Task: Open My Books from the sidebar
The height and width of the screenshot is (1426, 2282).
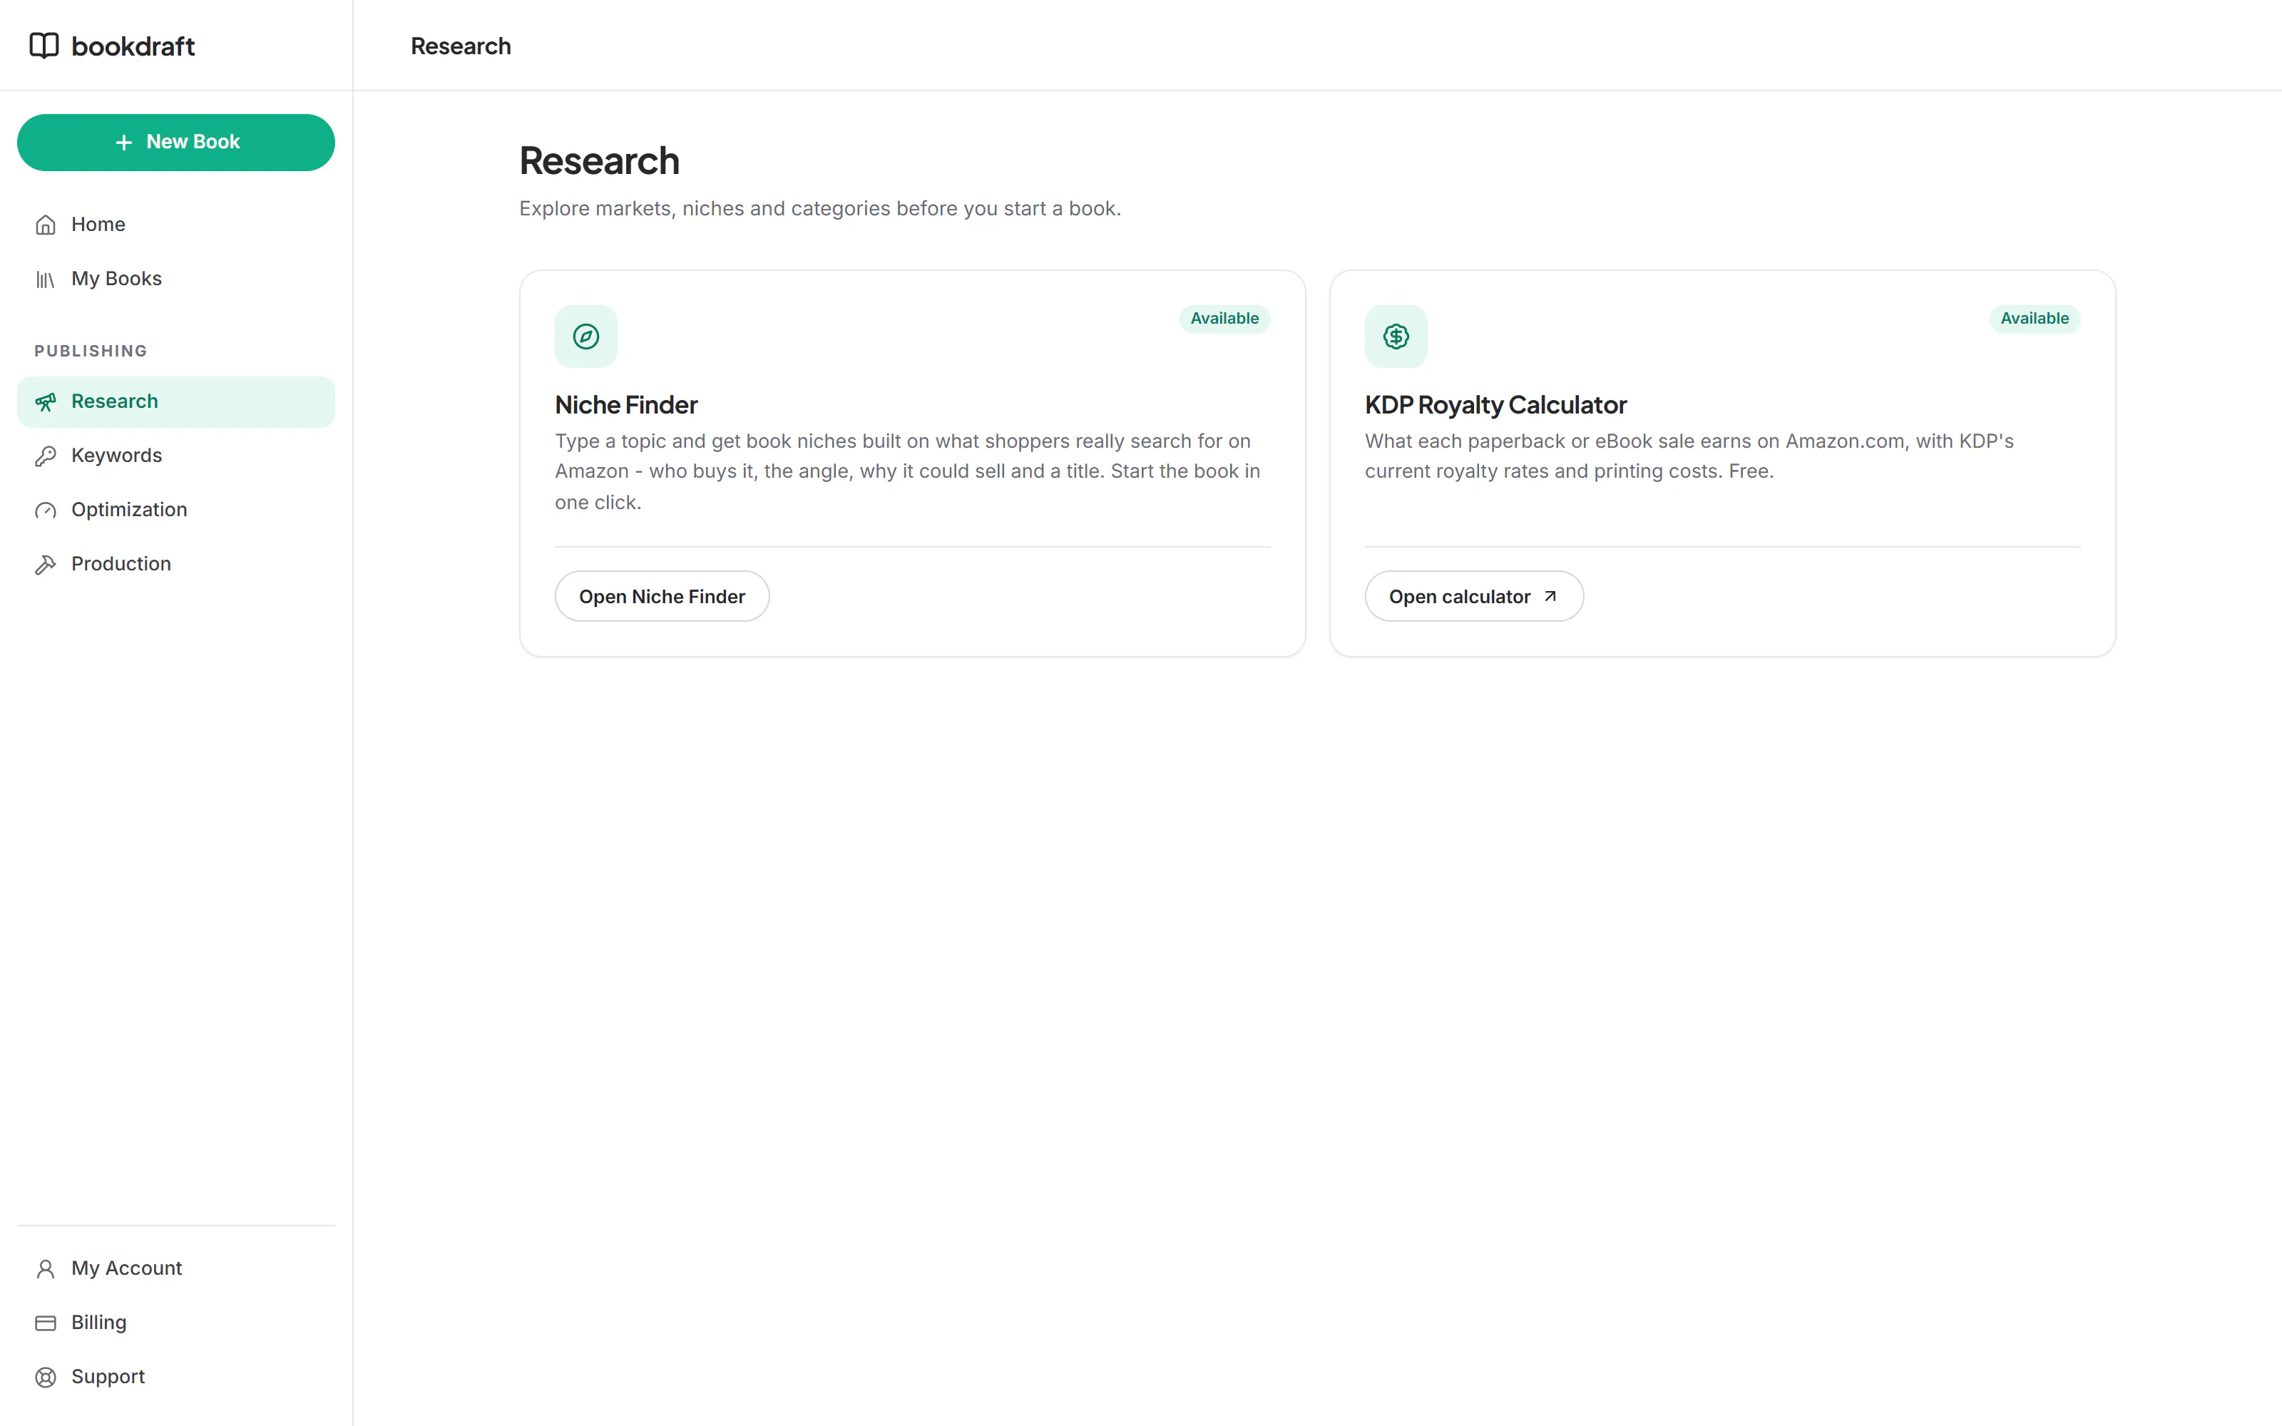Action: [175, 279]
